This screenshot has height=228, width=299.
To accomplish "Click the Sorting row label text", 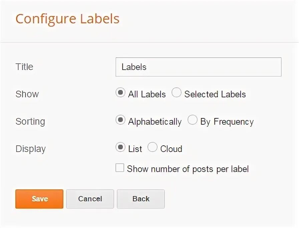I will [30, 121].
